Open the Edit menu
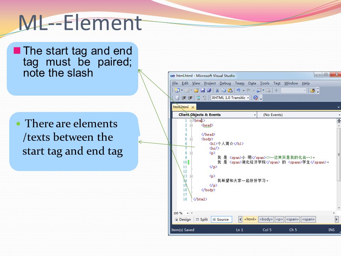341x256 pixels. 185,83
